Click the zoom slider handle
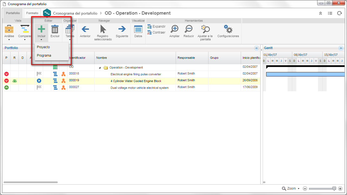The height and width of the screenshot is (195, 347). tap(334, 188)
